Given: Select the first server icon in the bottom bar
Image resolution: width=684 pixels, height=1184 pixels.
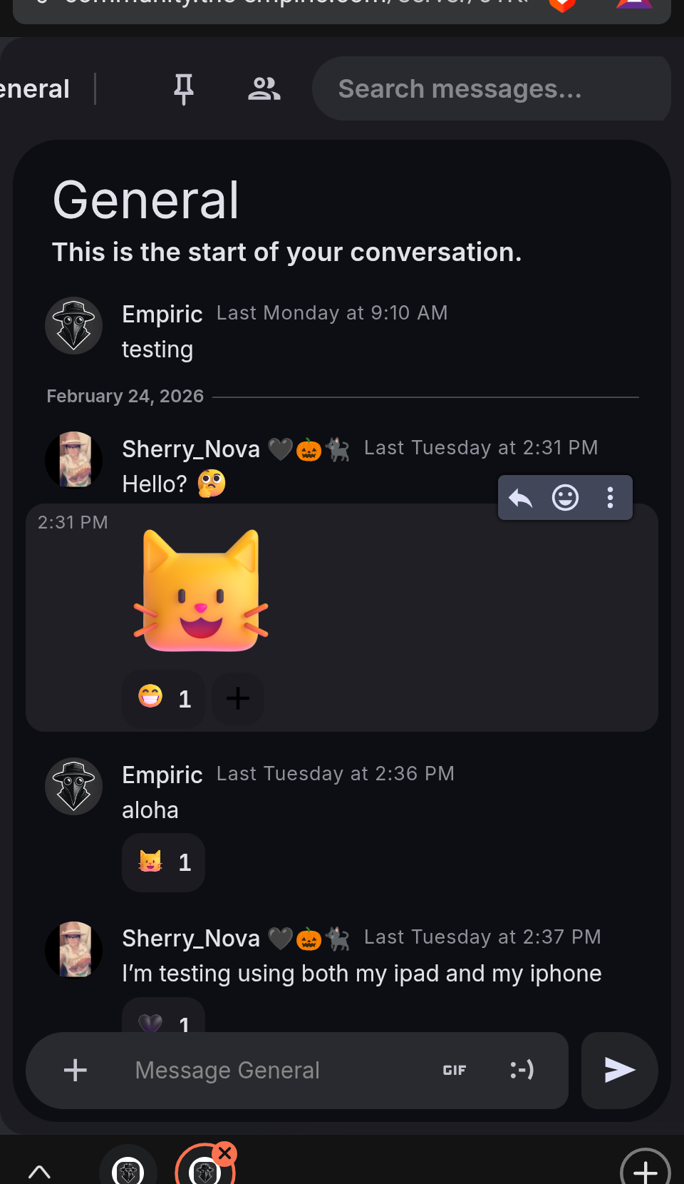Looking at the screenshot, I should pos(128,1166).
